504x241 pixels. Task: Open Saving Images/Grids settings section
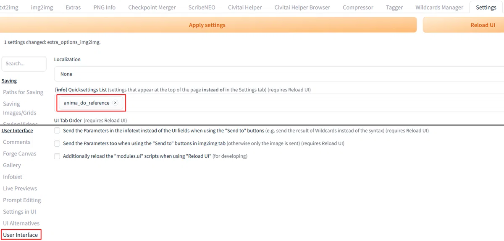coord(20,108)
